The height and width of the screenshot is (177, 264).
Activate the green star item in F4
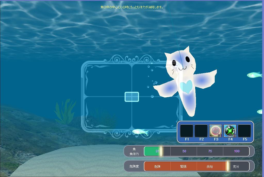tap(230, 131)
